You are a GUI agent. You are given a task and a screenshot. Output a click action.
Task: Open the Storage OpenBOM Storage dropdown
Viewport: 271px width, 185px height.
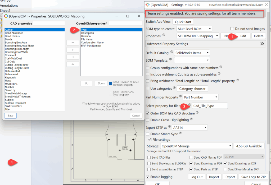[x=196, y=146]
